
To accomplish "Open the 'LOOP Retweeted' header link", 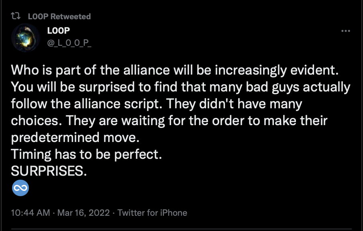I will coord(59,16).
